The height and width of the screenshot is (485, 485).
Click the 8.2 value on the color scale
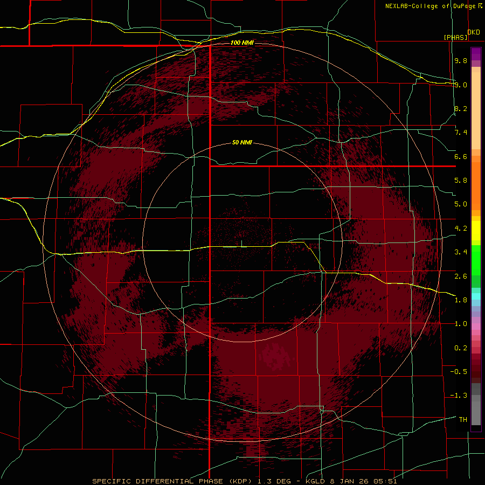pyautogui.click(x=461, y=108)
